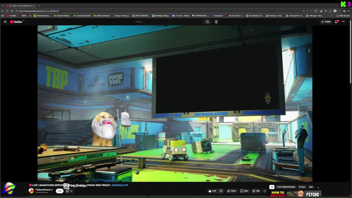Image resolution: width=352 pixels, height=198 pixels.
Task: Open KickBot Dashboard bookmark
Action: [x=101, y=16]
